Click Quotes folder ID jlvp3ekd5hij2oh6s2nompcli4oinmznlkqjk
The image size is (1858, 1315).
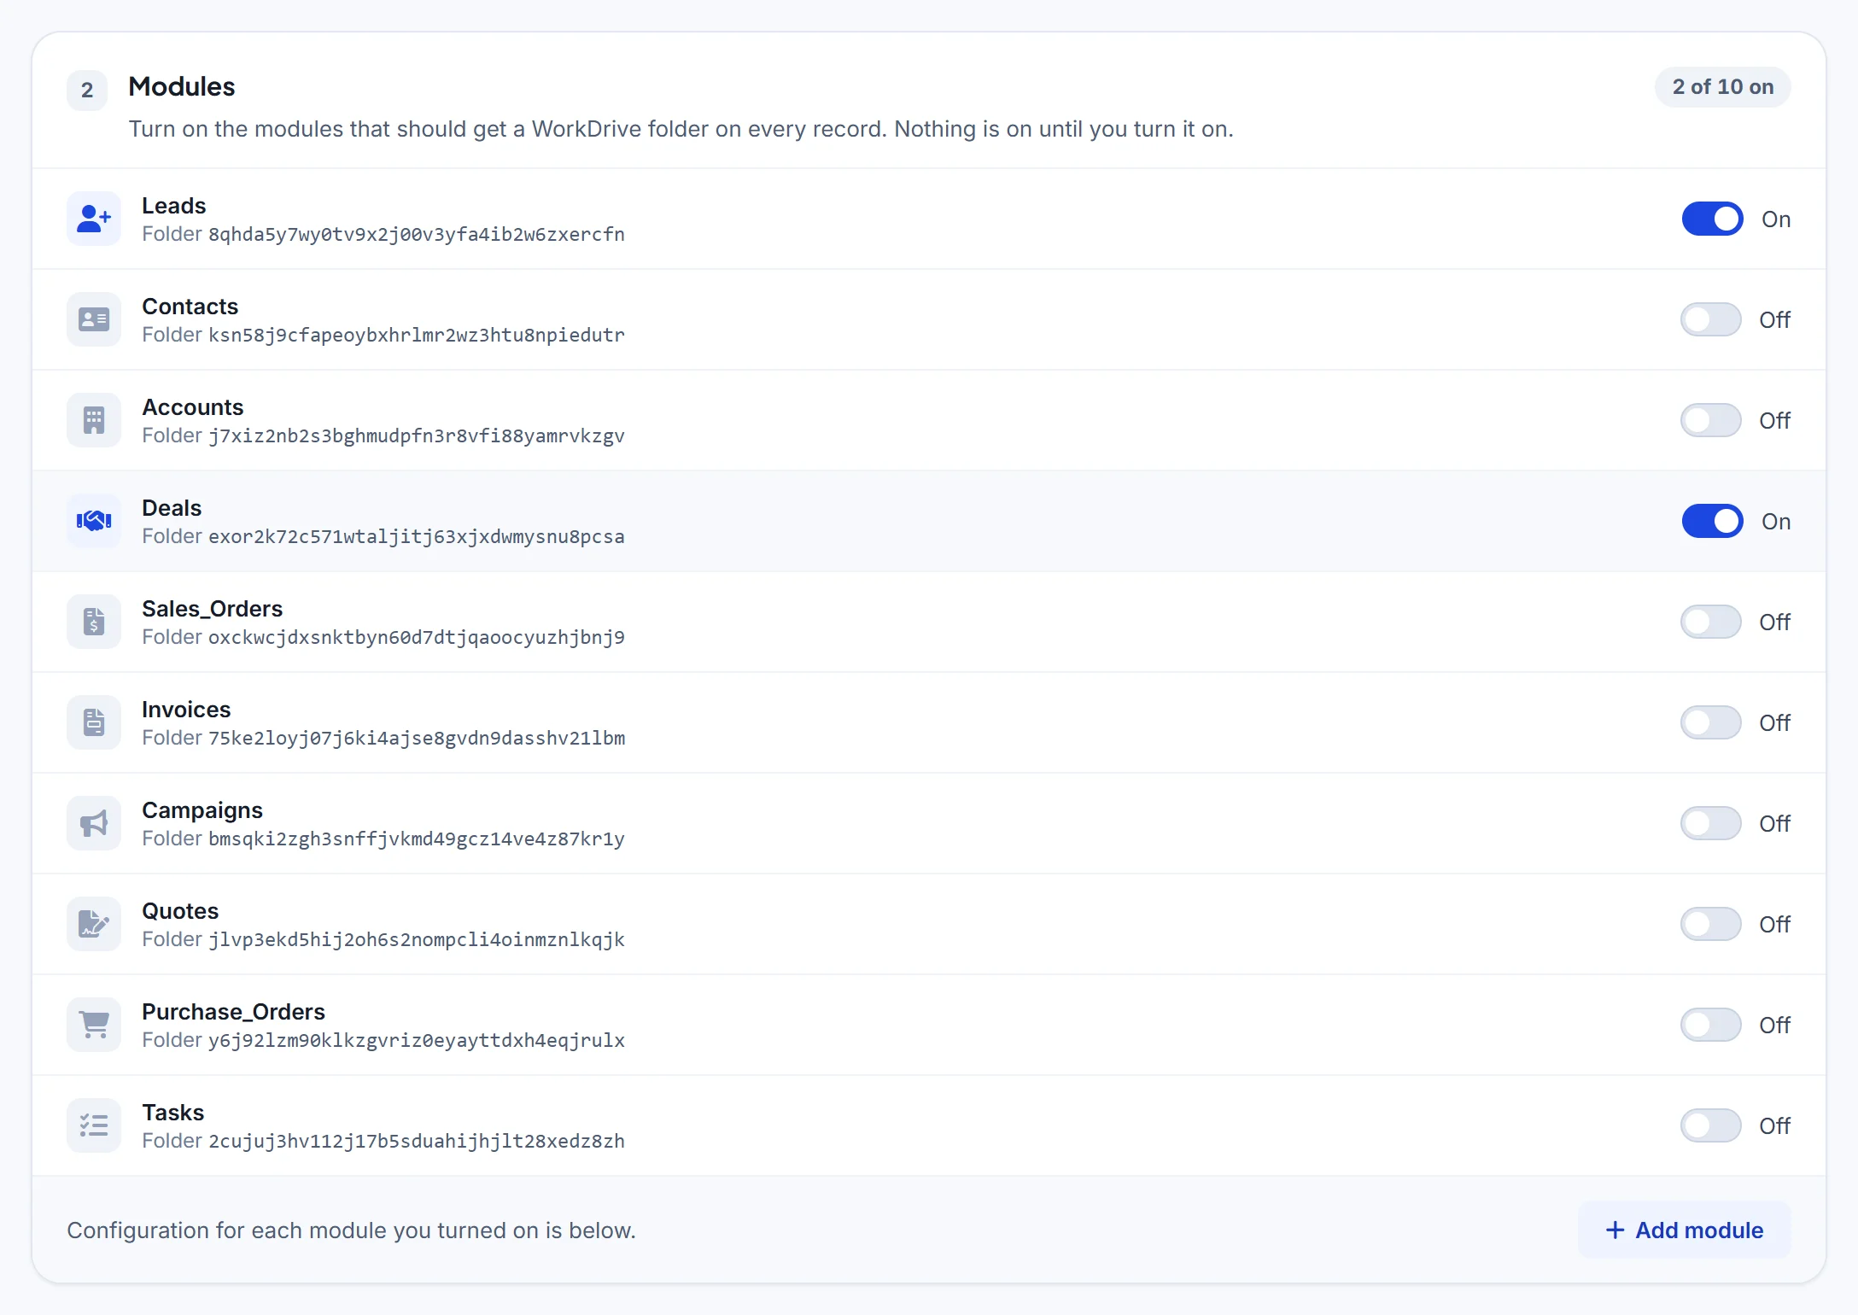click(417, 940)
